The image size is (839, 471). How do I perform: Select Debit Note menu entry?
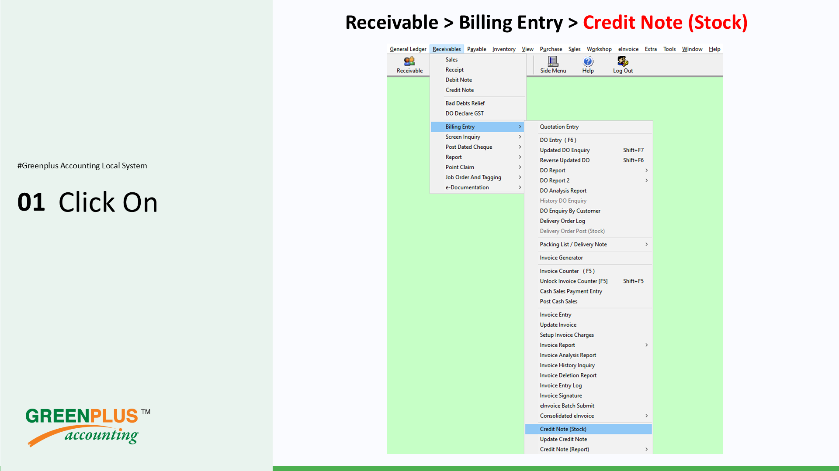pyautogui.click(x=478, y=80)
